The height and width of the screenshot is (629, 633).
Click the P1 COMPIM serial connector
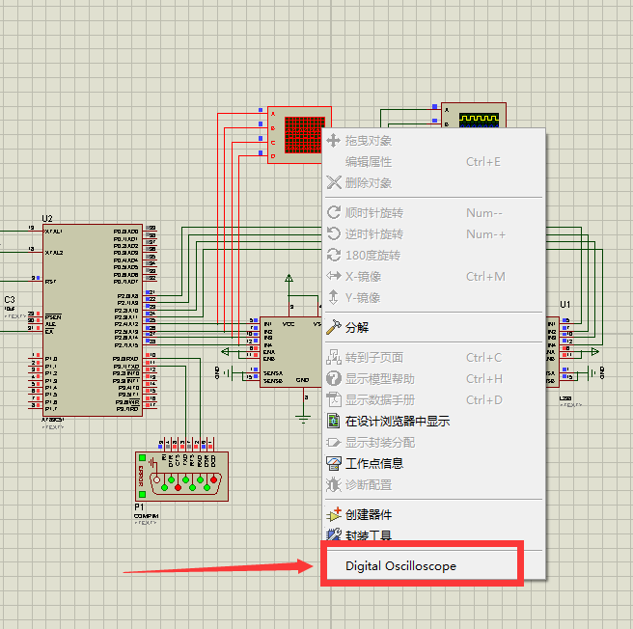(182, 476)
